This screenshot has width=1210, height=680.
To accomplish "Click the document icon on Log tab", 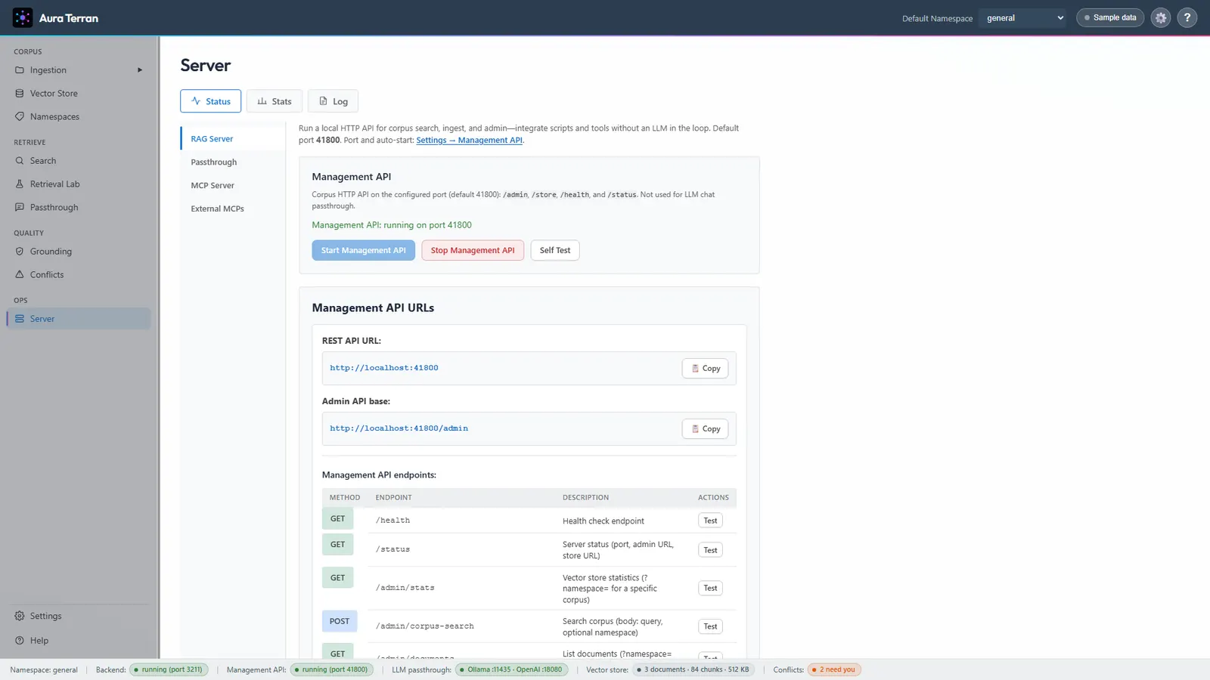I will [324, 101].
